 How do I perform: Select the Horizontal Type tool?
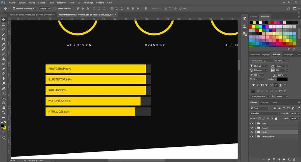click(4, 93)
